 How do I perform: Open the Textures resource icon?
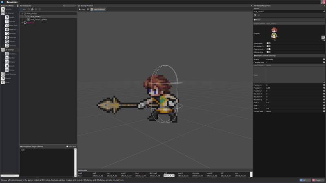pyautogui.click(x=7, y=46)
